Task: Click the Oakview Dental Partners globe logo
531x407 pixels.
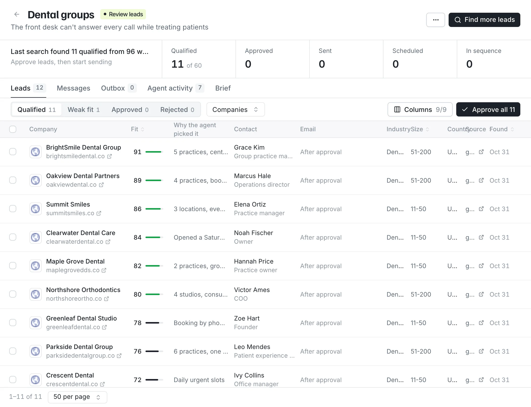Action: (35, 180)
